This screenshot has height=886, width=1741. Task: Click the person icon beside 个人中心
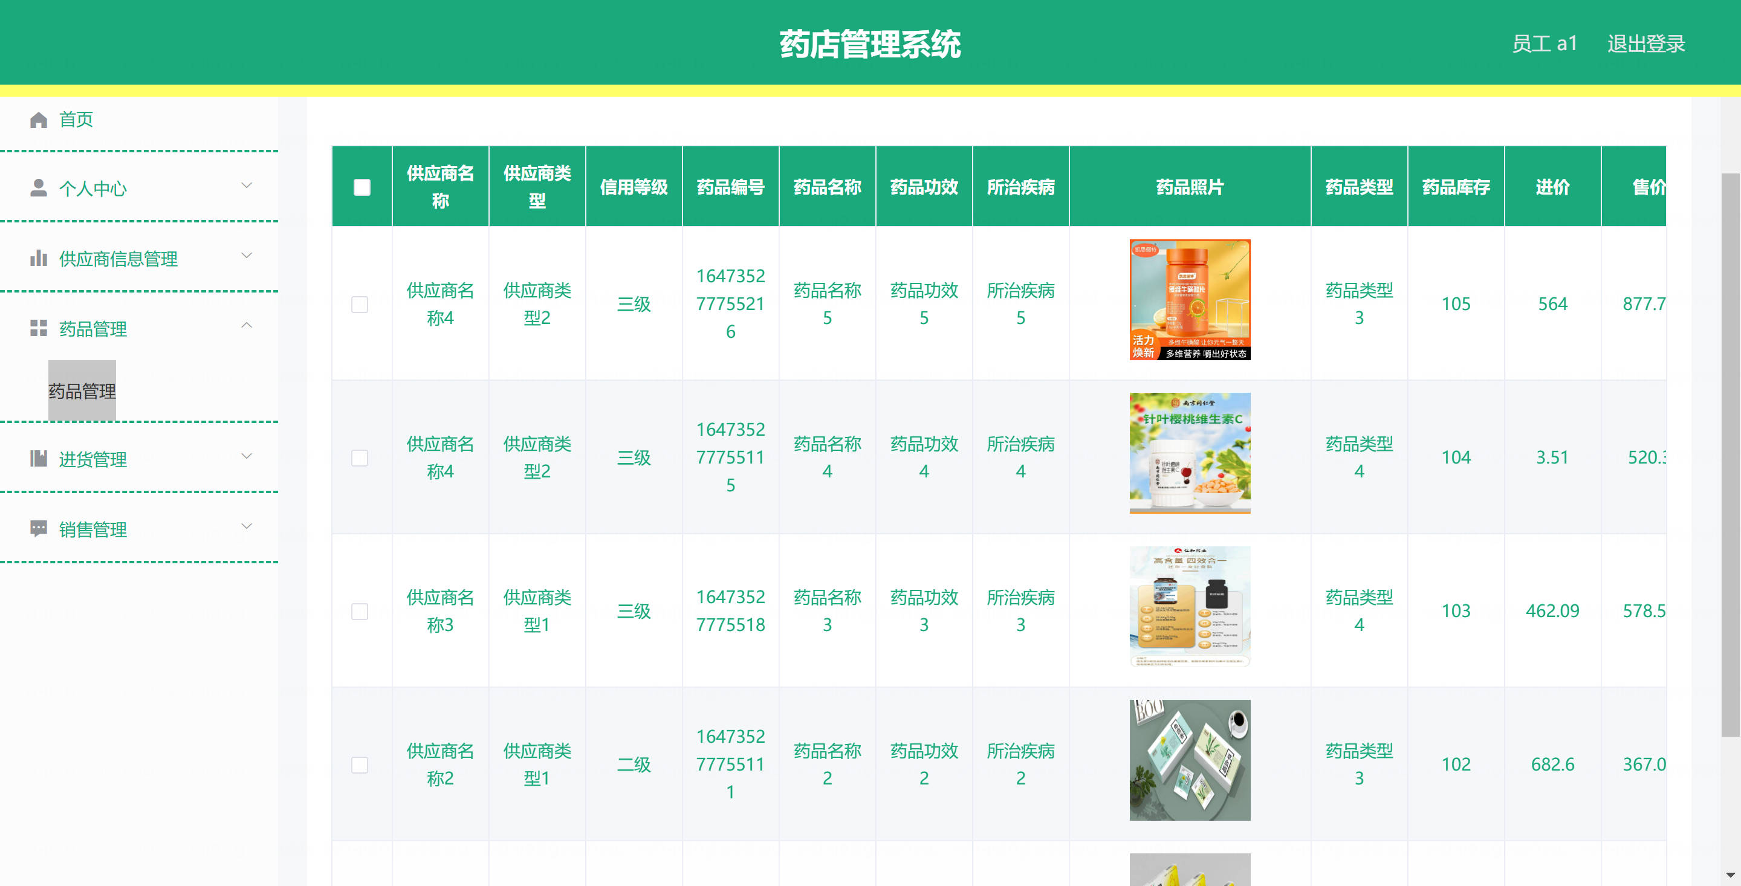point(39,188)
